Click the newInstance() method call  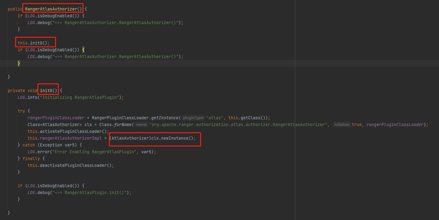click(177, 138)
